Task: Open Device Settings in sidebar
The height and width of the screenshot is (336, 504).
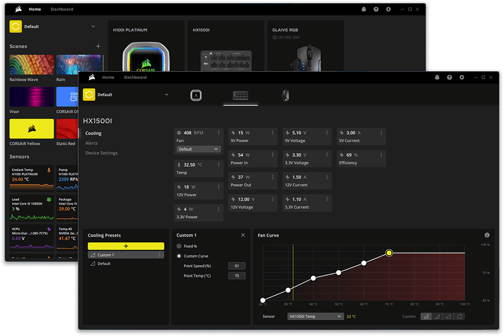Action: click(101, 153)
